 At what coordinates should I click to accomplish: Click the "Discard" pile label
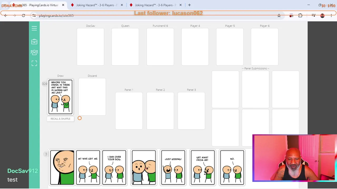92,76
